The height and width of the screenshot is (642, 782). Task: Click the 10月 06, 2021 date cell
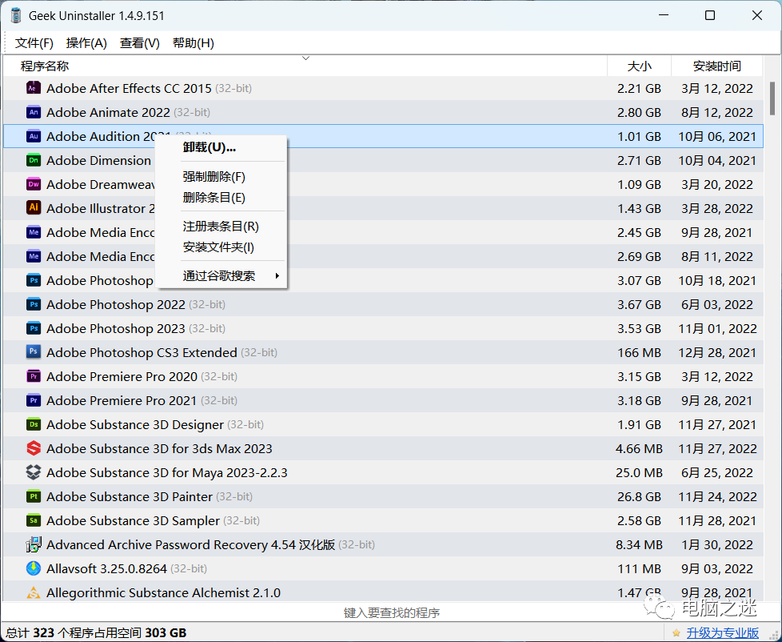pyautogui.click(x=717, y=136)
